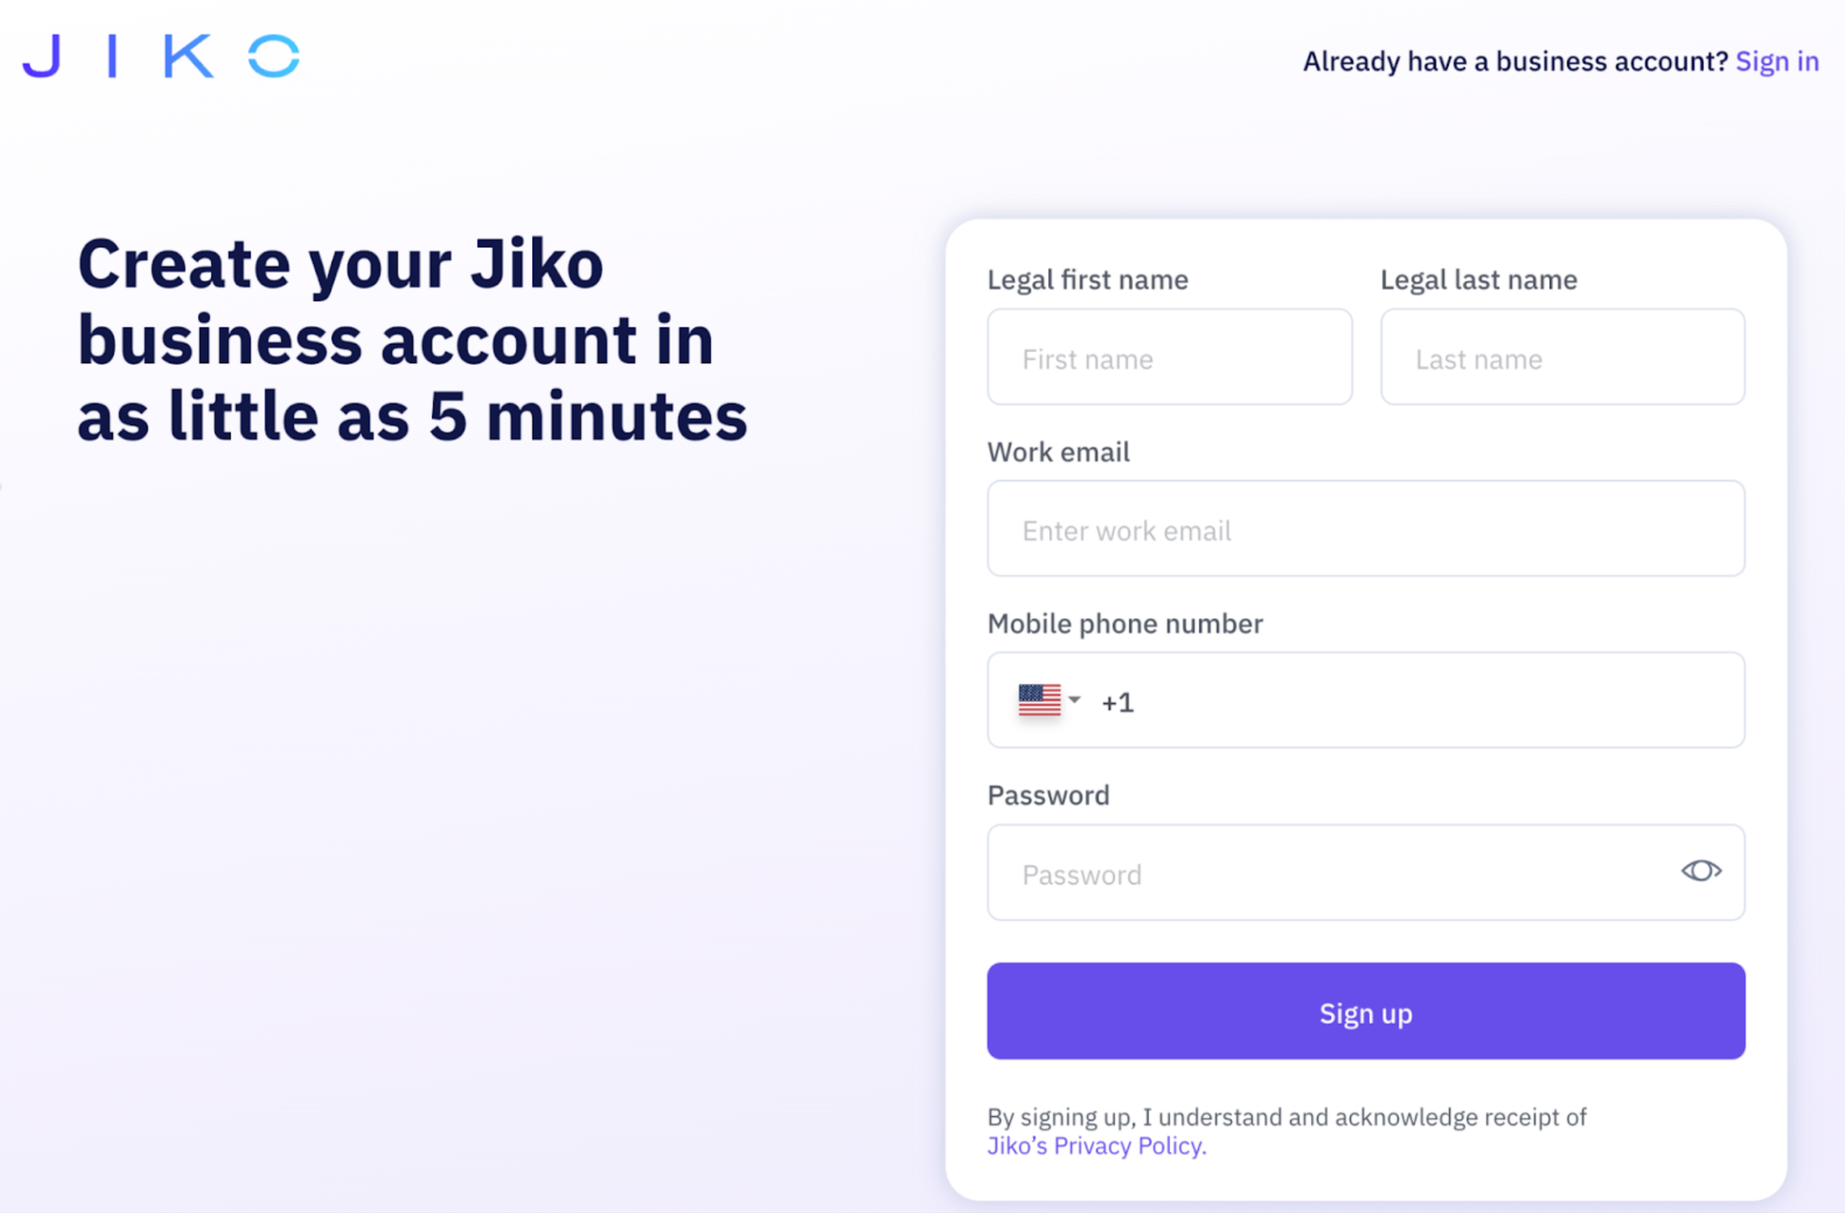This screenshot has height=1213, width=1845.
Task: Click the chevron next to the flag
Action: pyautogui.click(x=1077, y=700)
